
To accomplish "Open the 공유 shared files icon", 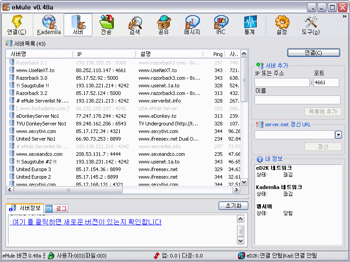I will (x=164, y=25).
